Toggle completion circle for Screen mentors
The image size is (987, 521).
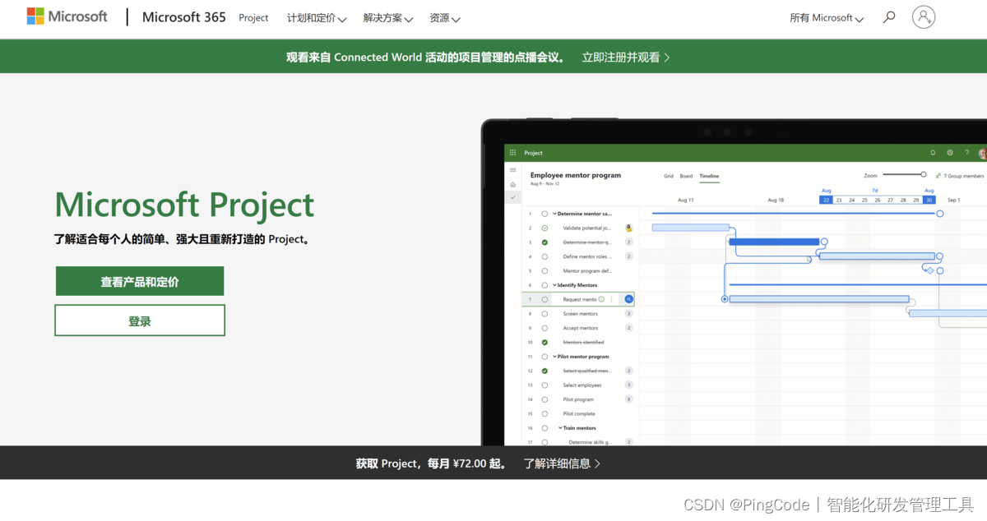click(x=544, y=314)
